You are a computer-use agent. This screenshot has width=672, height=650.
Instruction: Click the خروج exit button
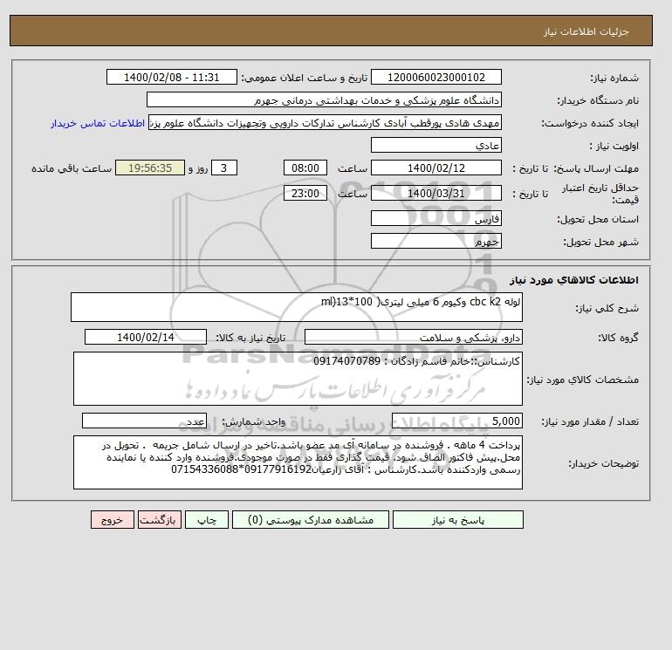(x=113, y=520)
